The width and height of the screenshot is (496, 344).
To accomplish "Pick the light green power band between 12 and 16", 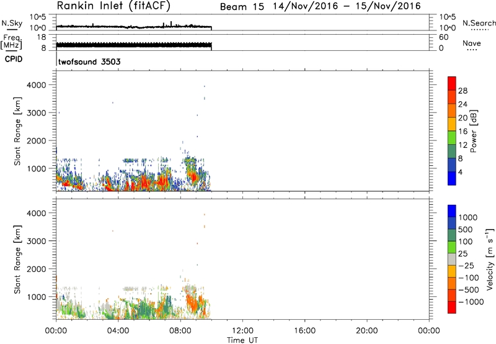I will pyautogui.click(x=452, y=137).
